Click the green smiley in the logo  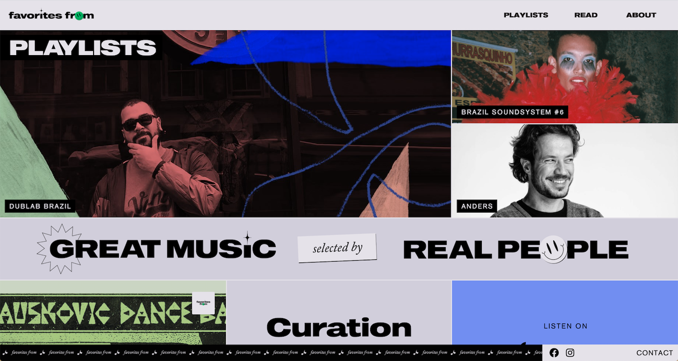79,16
